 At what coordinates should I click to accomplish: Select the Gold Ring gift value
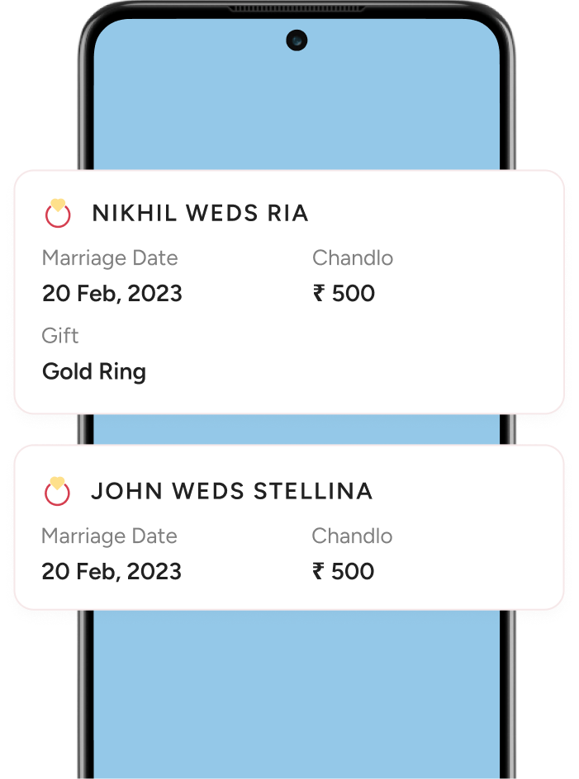click(x=94, y=372)
